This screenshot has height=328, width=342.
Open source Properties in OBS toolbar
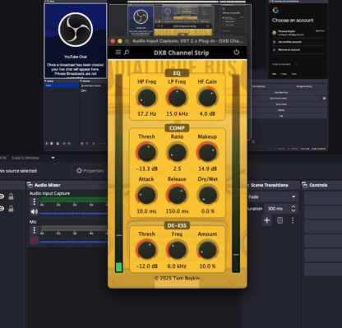(x=90, y=171)
